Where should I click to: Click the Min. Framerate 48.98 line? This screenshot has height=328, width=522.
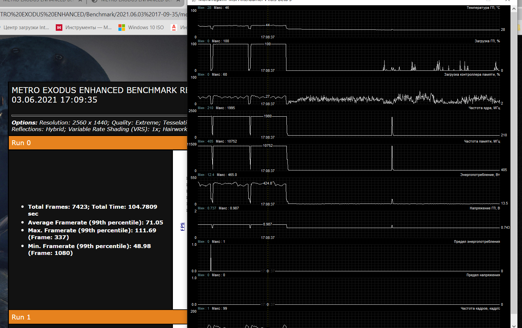tap(90, 249)
